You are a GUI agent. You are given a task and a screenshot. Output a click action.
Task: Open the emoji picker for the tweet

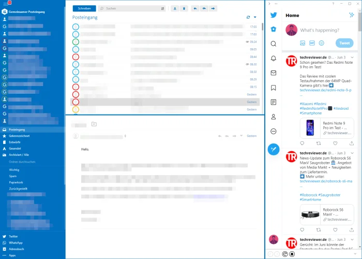322,43
